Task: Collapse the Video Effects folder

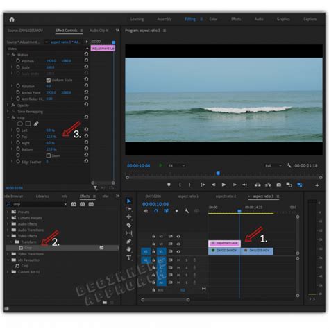Action: pyautogui.click(x=8, y=236)
